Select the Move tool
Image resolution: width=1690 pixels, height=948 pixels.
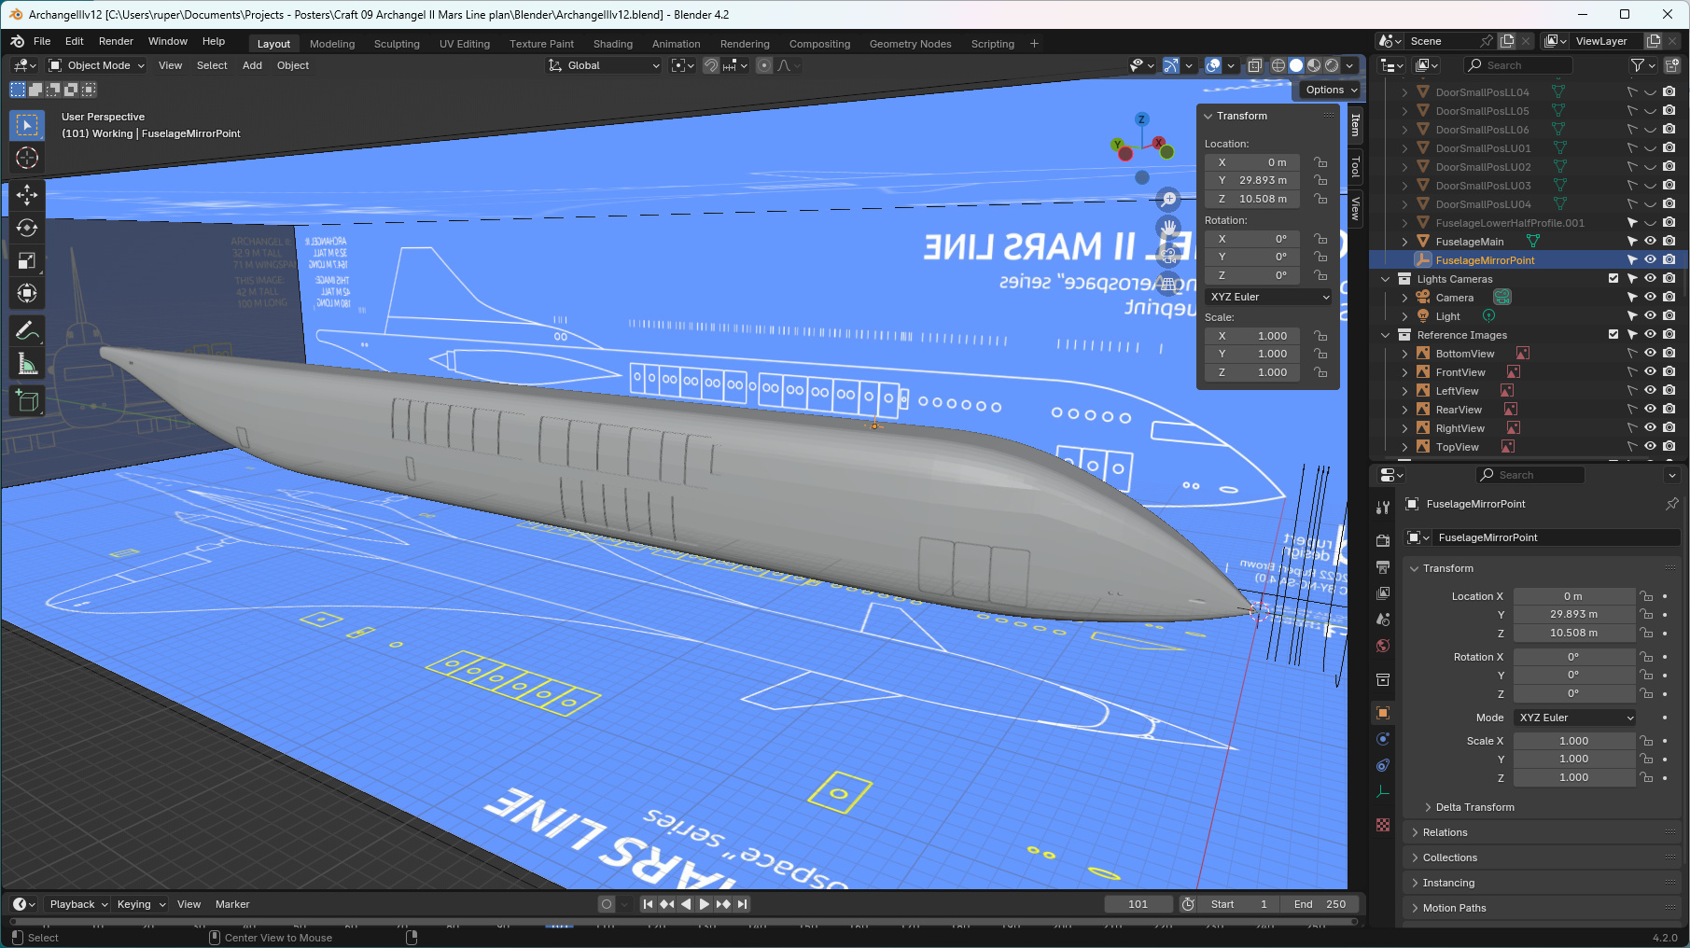point(27,194)
